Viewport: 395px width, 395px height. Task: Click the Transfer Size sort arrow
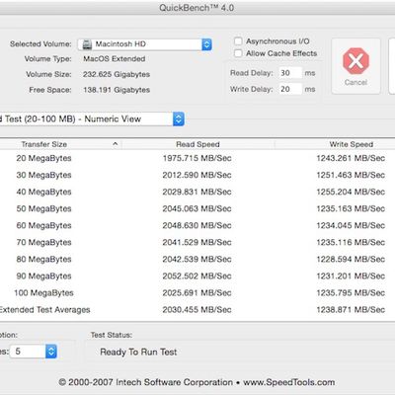(x=116, y=144)
